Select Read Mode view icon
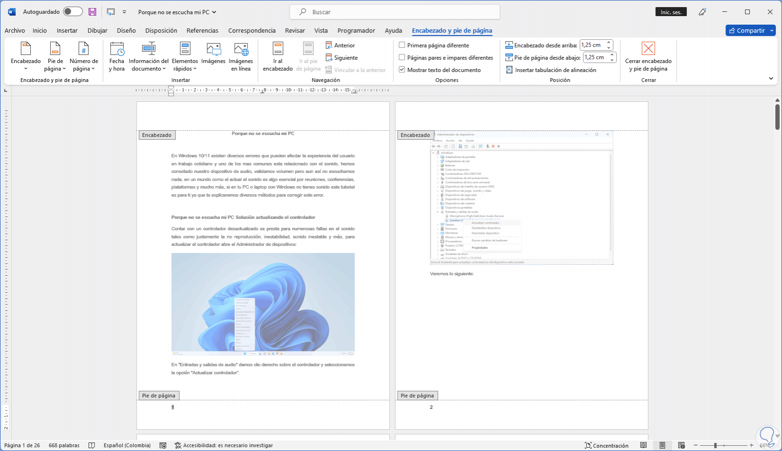 click(x=643, y=445)
